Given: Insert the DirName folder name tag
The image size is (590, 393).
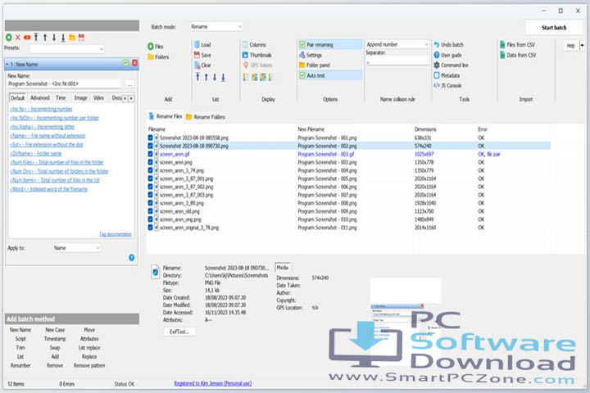Looking at the screenshot, I should [x=36, y=153].
